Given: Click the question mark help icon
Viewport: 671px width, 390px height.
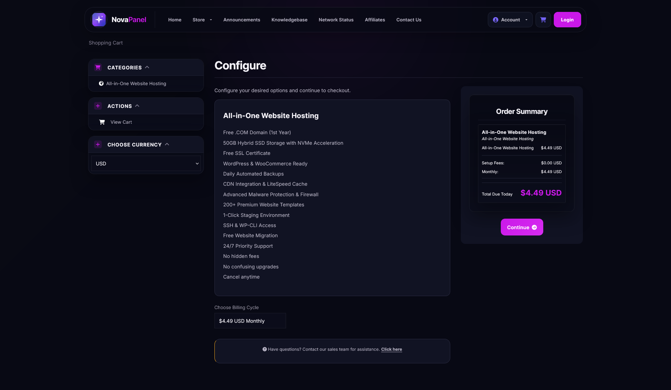Looking at the screenshot, I should pyautogui.click(x=265, y=349).
